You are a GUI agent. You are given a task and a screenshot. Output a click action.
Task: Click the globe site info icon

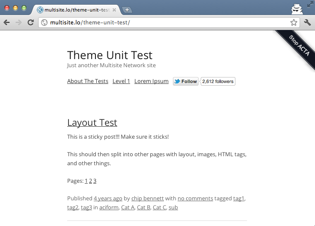(x=44, y=22)
